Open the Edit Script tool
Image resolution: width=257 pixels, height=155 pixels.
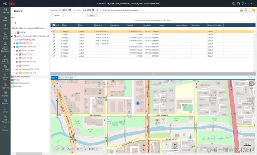5,67
